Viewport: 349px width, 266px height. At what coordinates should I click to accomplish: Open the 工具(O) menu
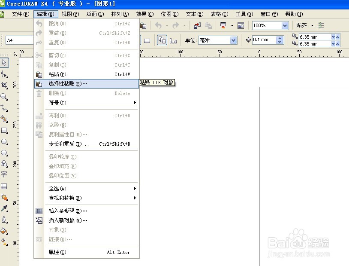[244, 14]
